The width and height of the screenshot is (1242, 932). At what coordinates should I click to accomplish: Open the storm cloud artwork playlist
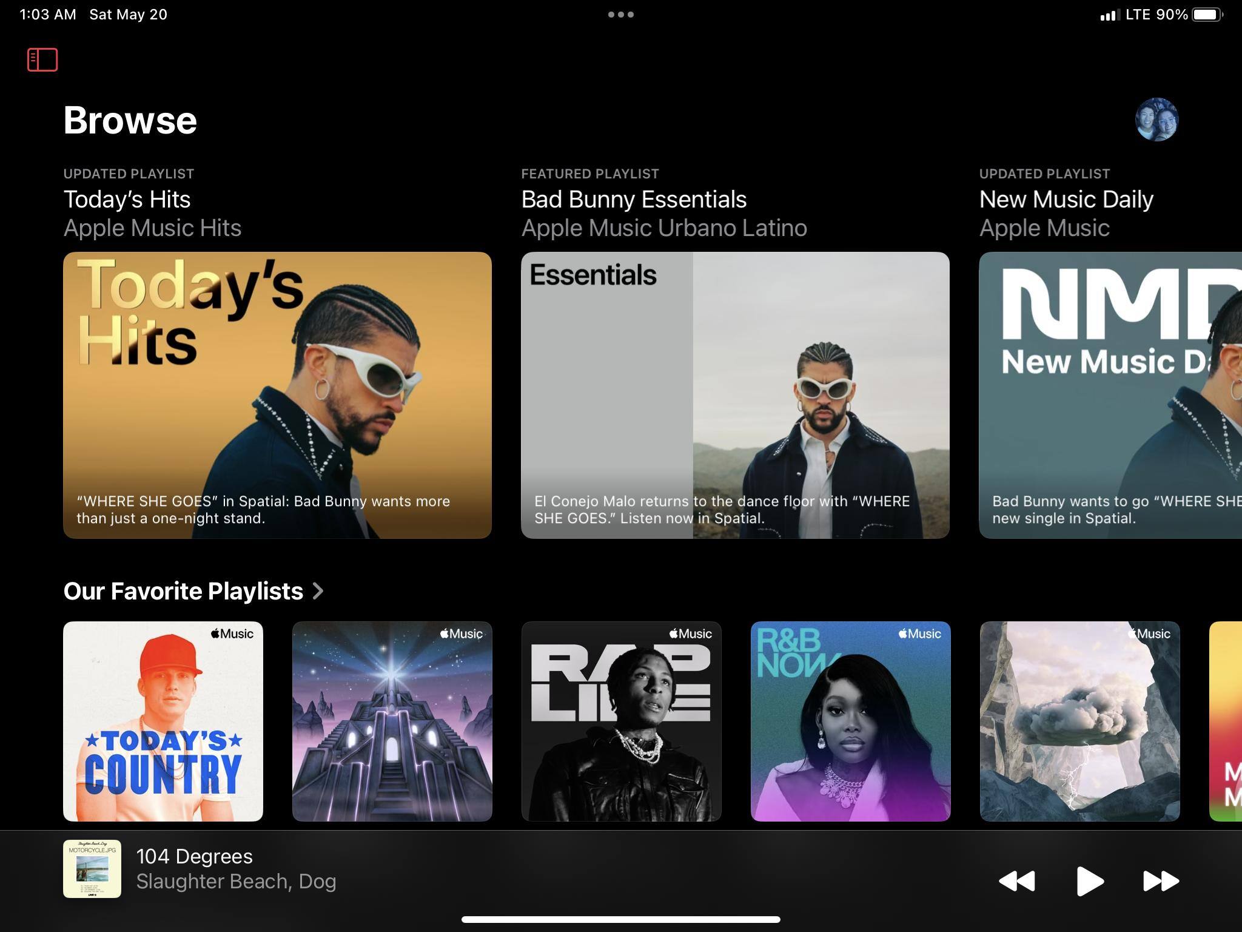tap(1079, 721)
